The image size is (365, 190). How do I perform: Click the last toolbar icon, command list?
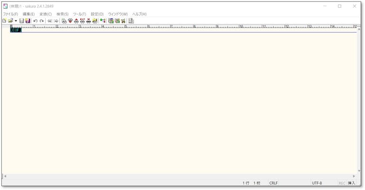click(131, 21)
